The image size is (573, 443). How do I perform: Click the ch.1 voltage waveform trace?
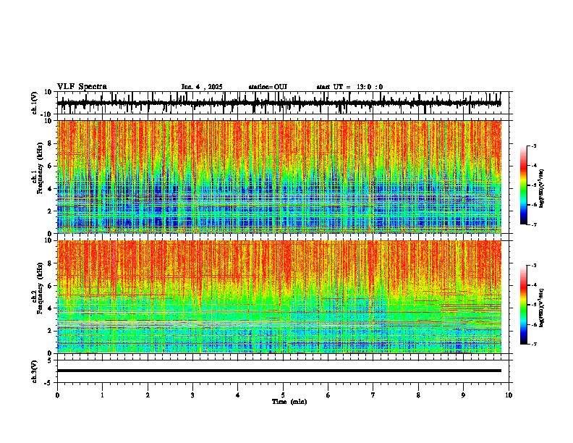click(x=279, y=103)
